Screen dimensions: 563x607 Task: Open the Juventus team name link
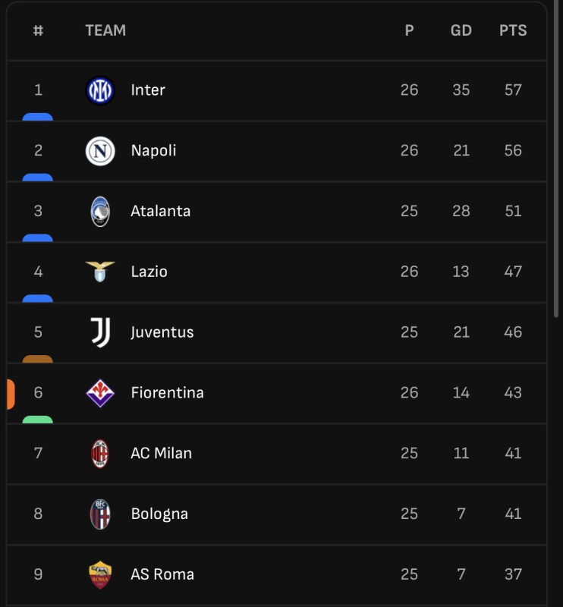(162, 332)
